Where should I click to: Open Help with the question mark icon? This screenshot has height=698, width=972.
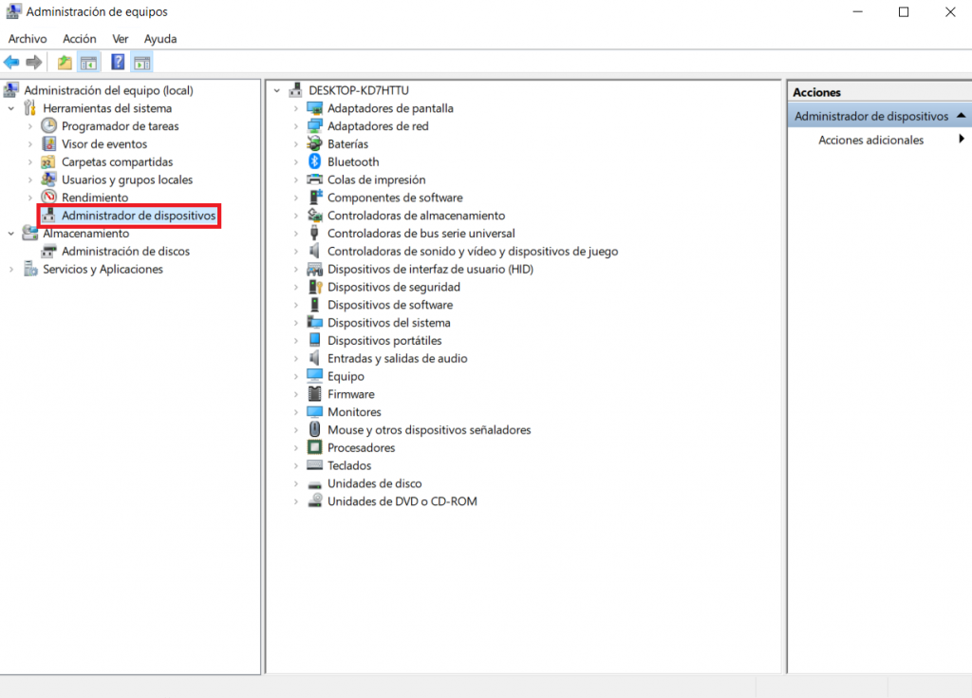pos(118,63)
